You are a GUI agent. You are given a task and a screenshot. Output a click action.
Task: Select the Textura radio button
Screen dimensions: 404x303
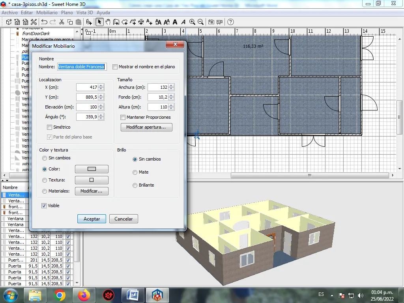tap(45, 180)
